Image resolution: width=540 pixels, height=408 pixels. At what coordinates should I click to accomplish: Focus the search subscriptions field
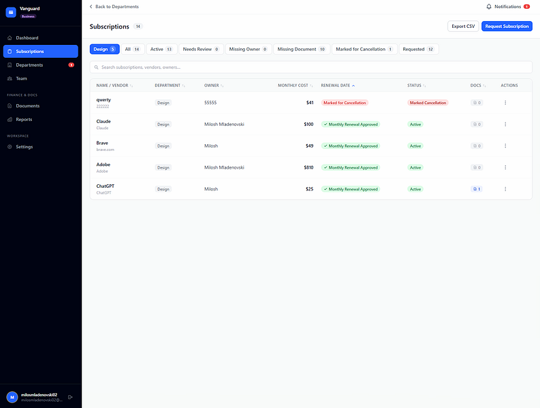(x=311, y=67)
